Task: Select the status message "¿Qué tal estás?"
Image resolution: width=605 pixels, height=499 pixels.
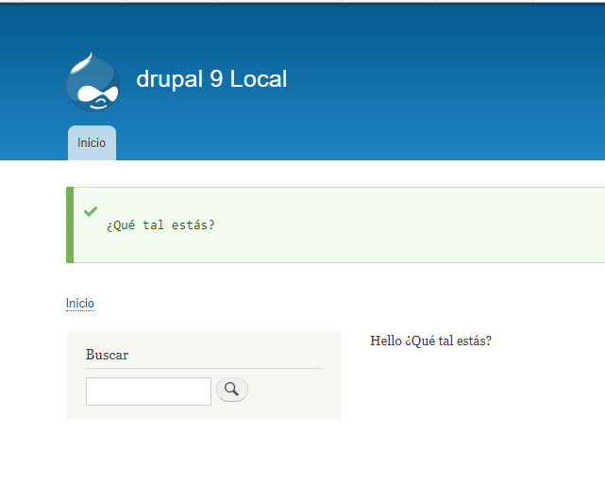Action: point(160,225)
